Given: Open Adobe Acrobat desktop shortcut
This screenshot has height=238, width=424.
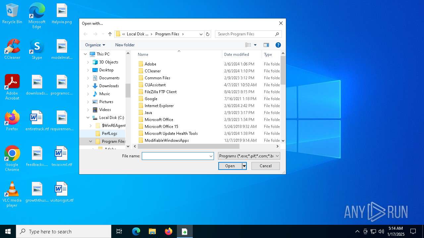Looking at the screenshot, I should click(x=12, y=87).
